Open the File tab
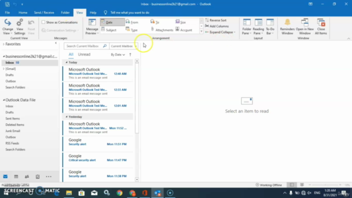 (7, 13)
